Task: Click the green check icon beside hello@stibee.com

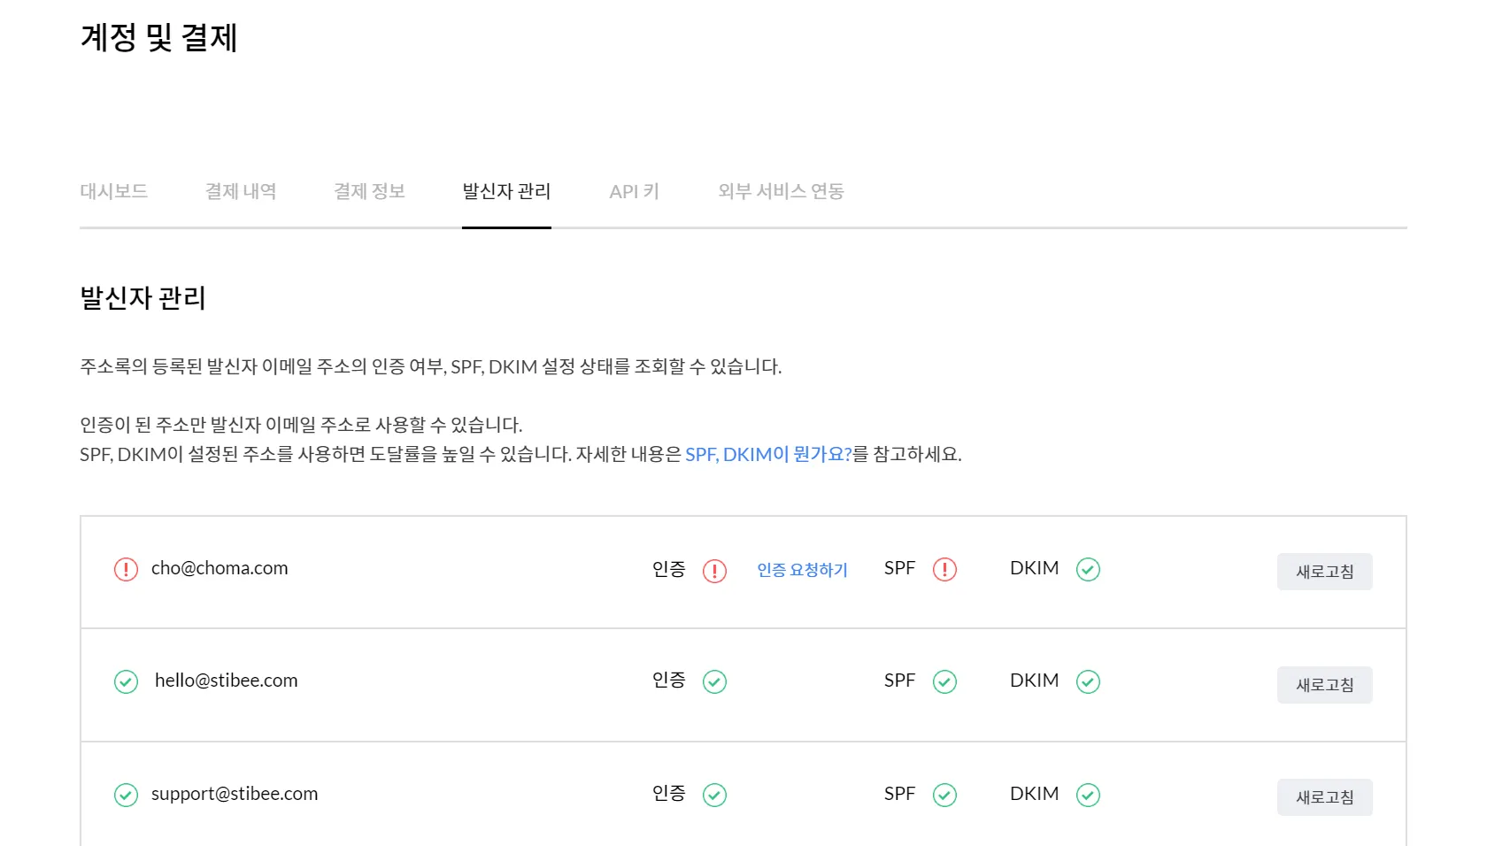Action: coord(126,681)
